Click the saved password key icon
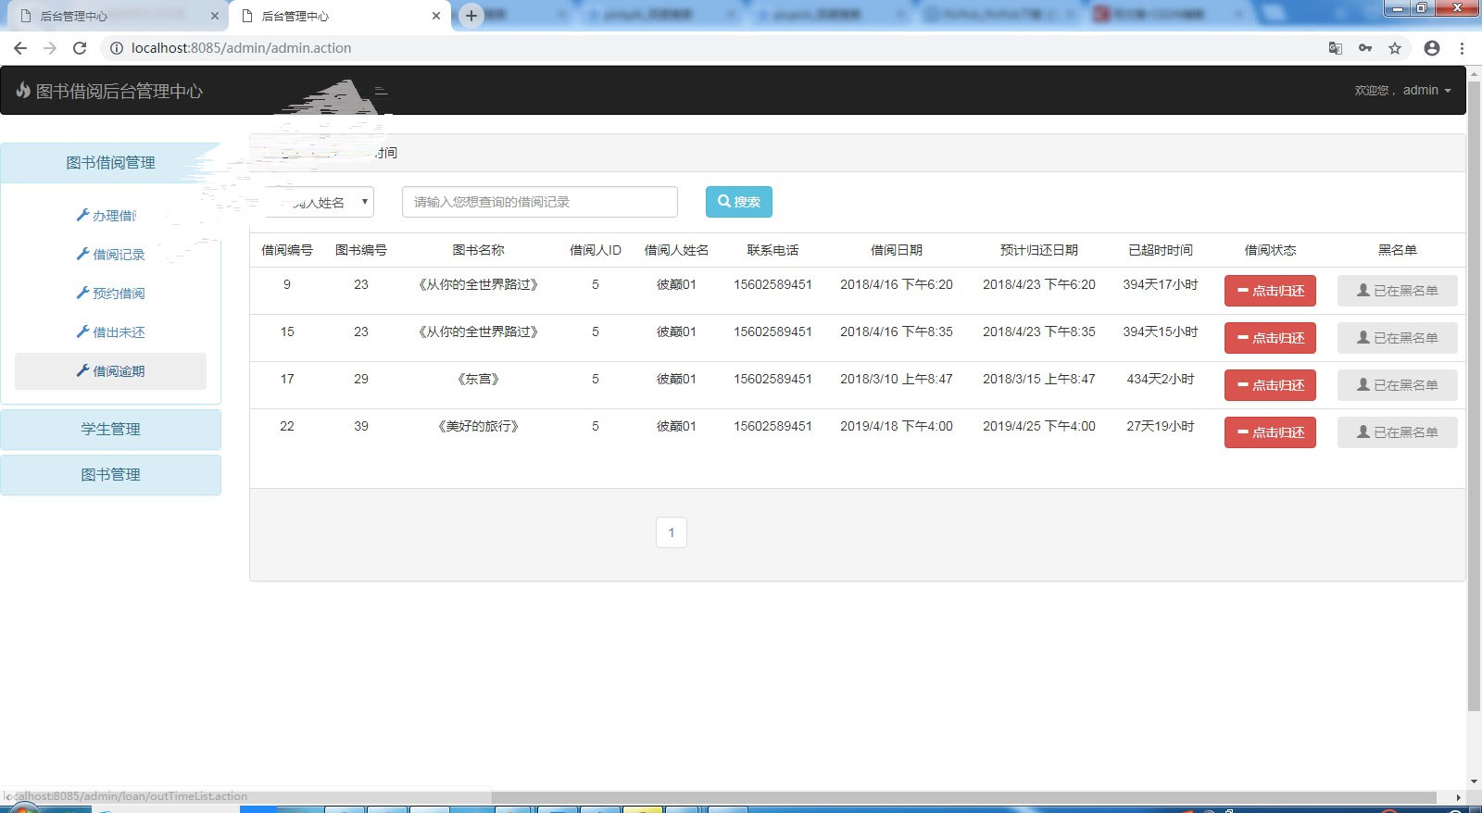The height and width of the screenshot is (813, 1482). [x=1365, y=48]
